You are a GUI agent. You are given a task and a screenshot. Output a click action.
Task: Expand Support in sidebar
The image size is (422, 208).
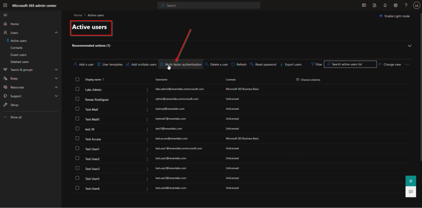click(56, 96)
